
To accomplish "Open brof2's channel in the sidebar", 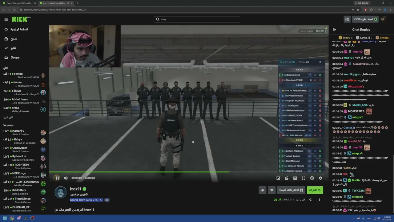I will [25, 109].
